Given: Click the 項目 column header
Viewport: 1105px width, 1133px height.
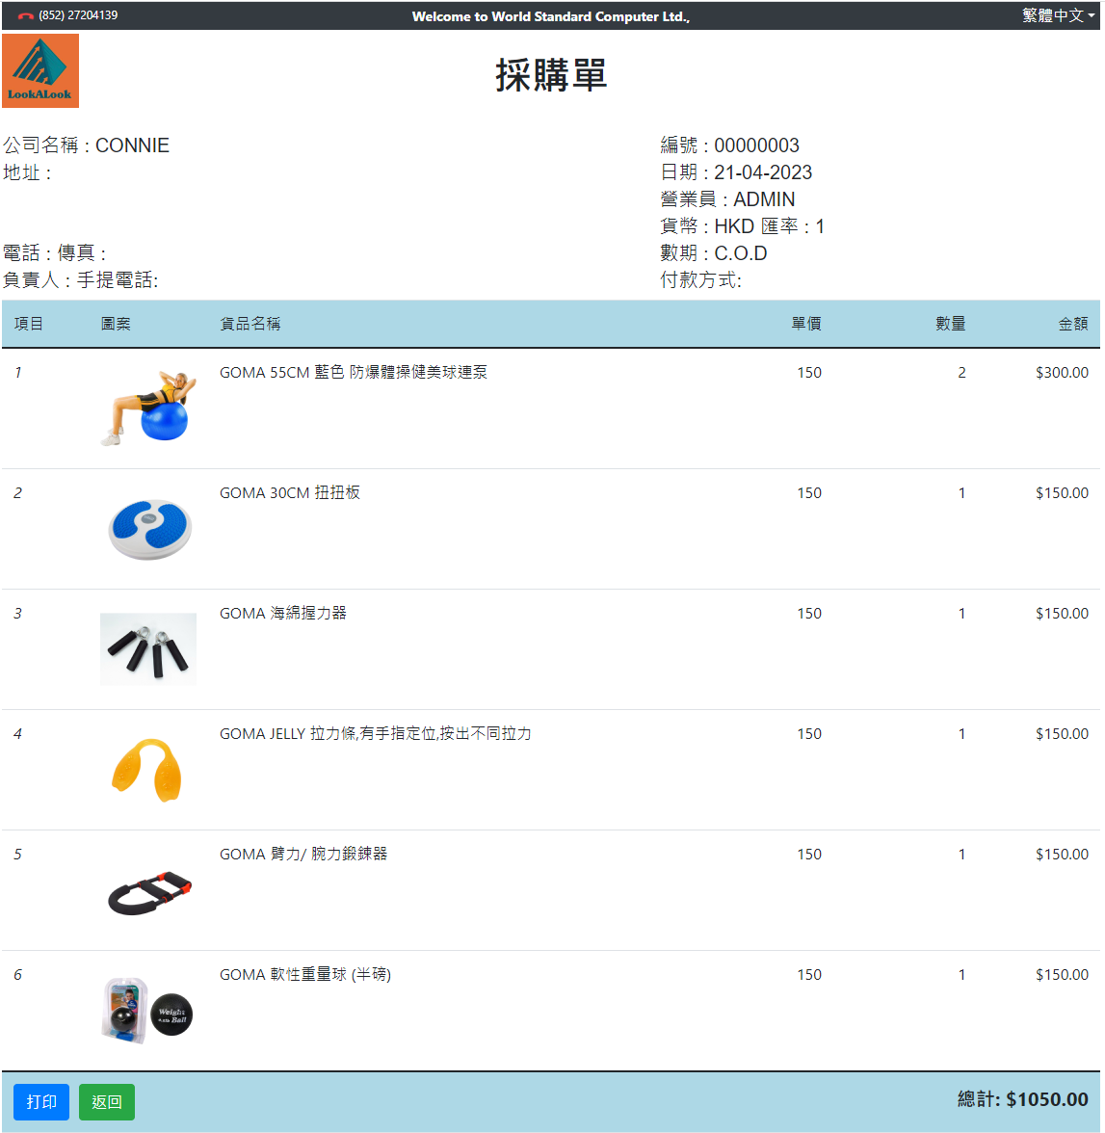Looking at the screenshot, I should (29, 324).
